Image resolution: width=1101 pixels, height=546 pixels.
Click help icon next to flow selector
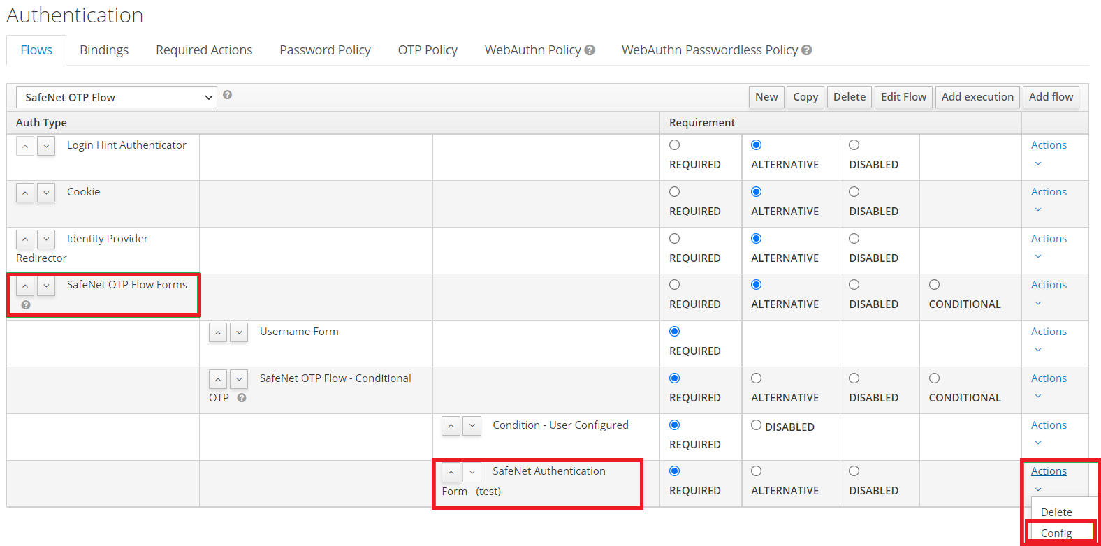click(x=227, y=95)
